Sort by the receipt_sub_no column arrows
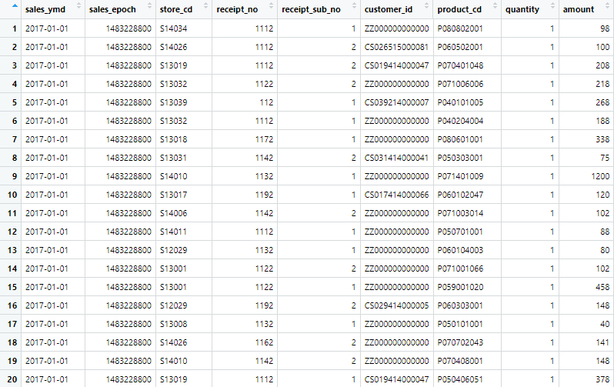614x387 pixels. click(355, 6)
